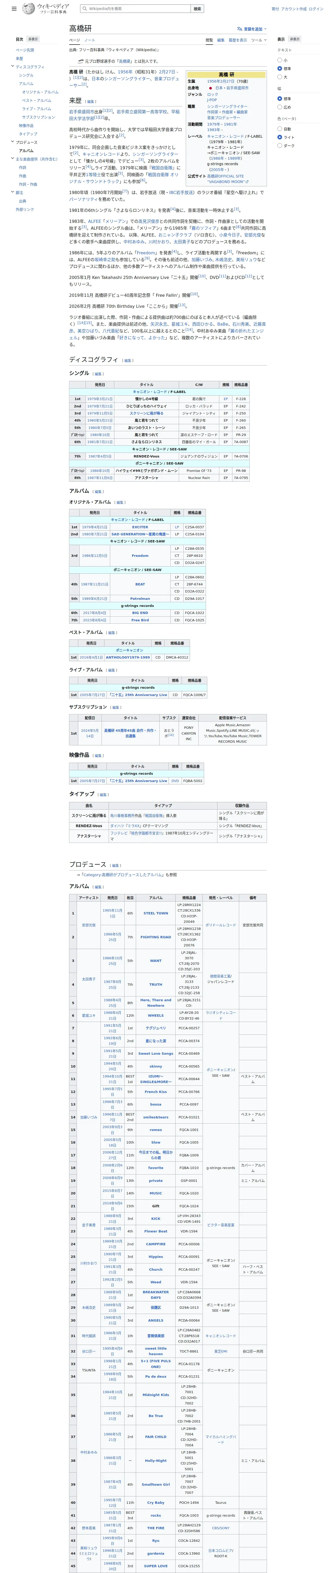Go to ベスト・アルバム in the contents sidebar
The width and height of the screenshot is (336, 1573).
37,100
